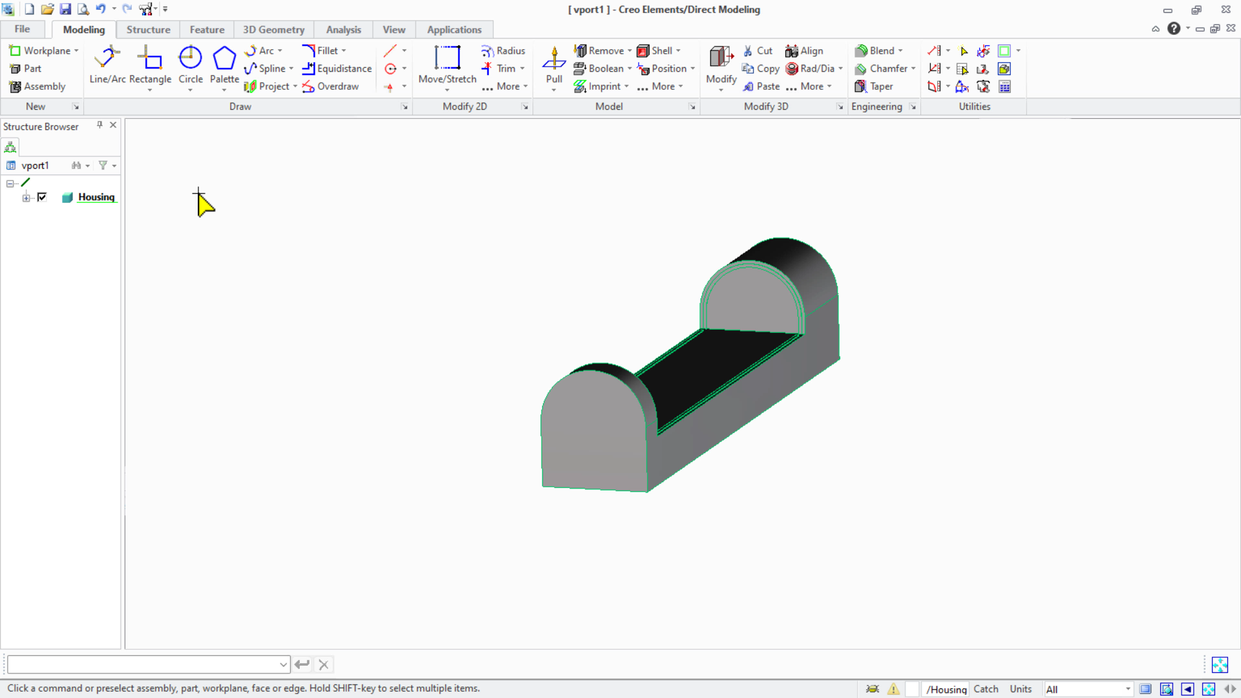Viewport: 1241px width, 698px height.
Task: Open the command input combo box dropdown
Action: (283, 664)
